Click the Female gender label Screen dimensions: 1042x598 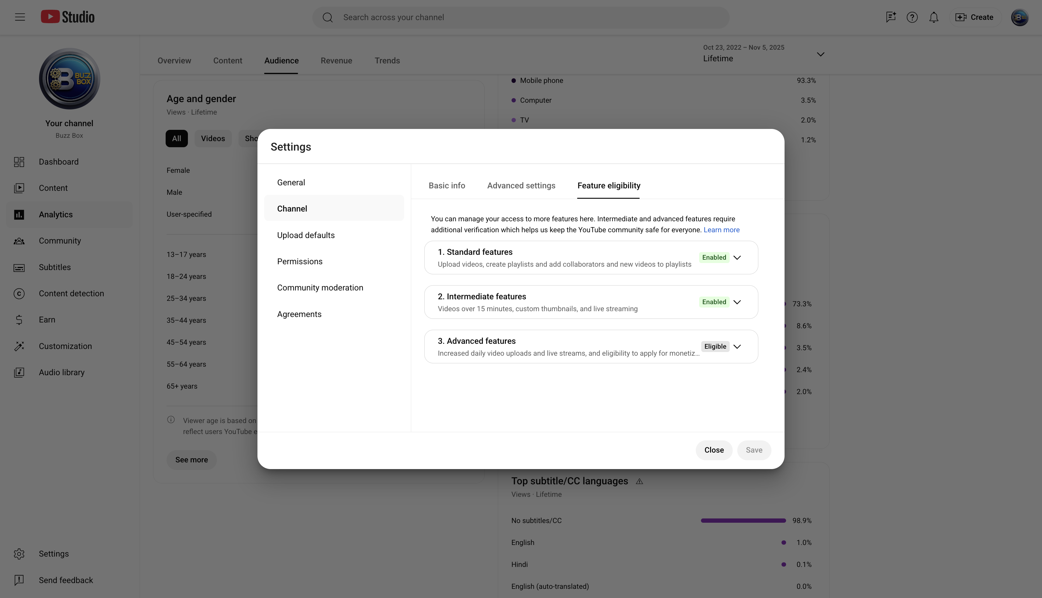[178, 170]
